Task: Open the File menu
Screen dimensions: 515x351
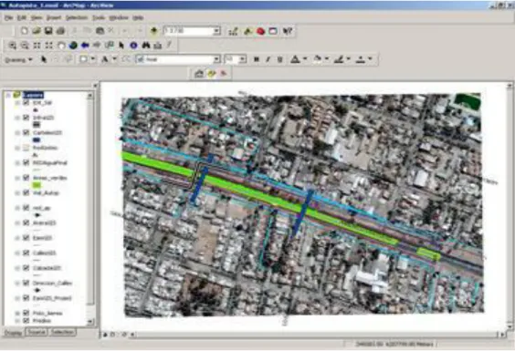Action: pos(8,17)
